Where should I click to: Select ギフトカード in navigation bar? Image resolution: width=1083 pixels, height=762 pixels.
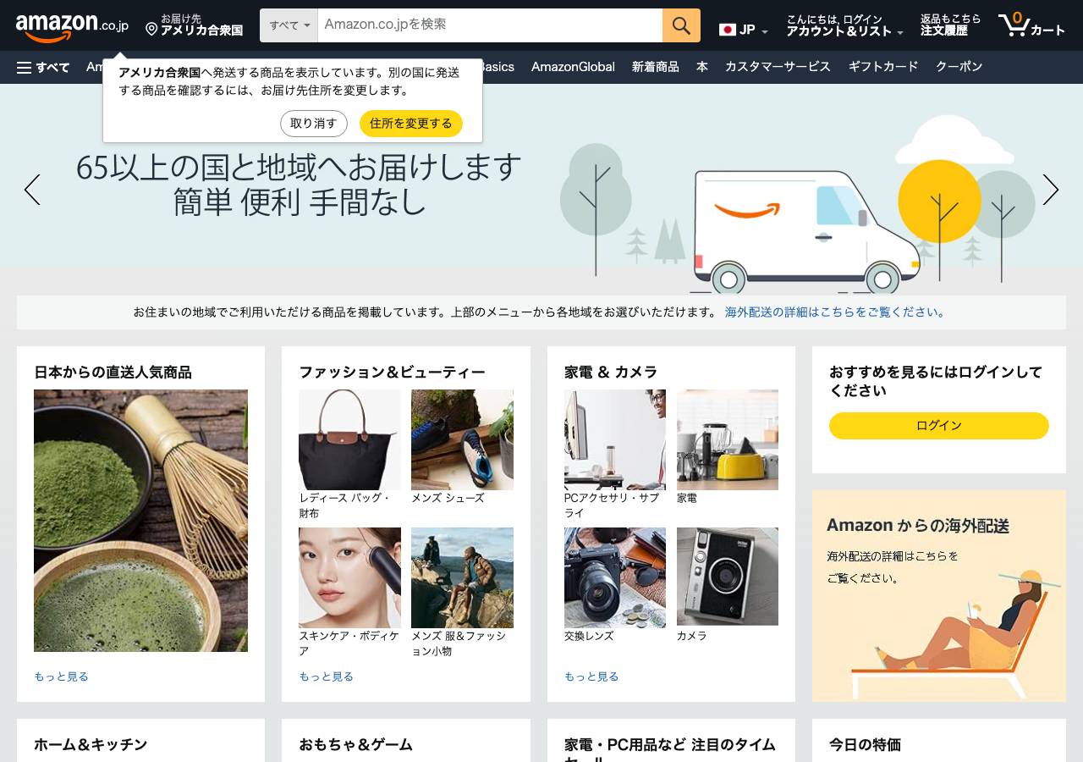pyautogui.click(x=883, y=67)
